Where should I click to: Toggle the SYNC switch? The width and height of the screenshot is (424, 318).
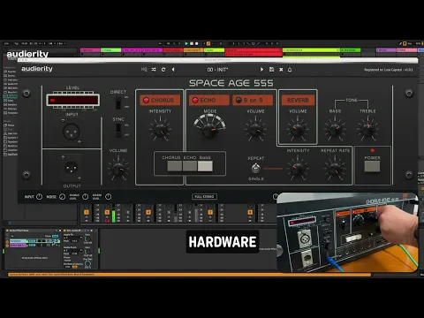pos(118,130)
